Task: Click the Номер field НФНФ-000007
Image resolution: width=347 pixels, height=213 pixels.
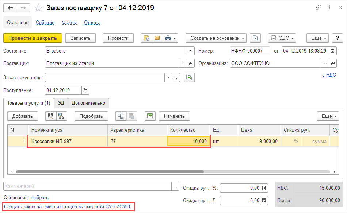Action: 250,51
